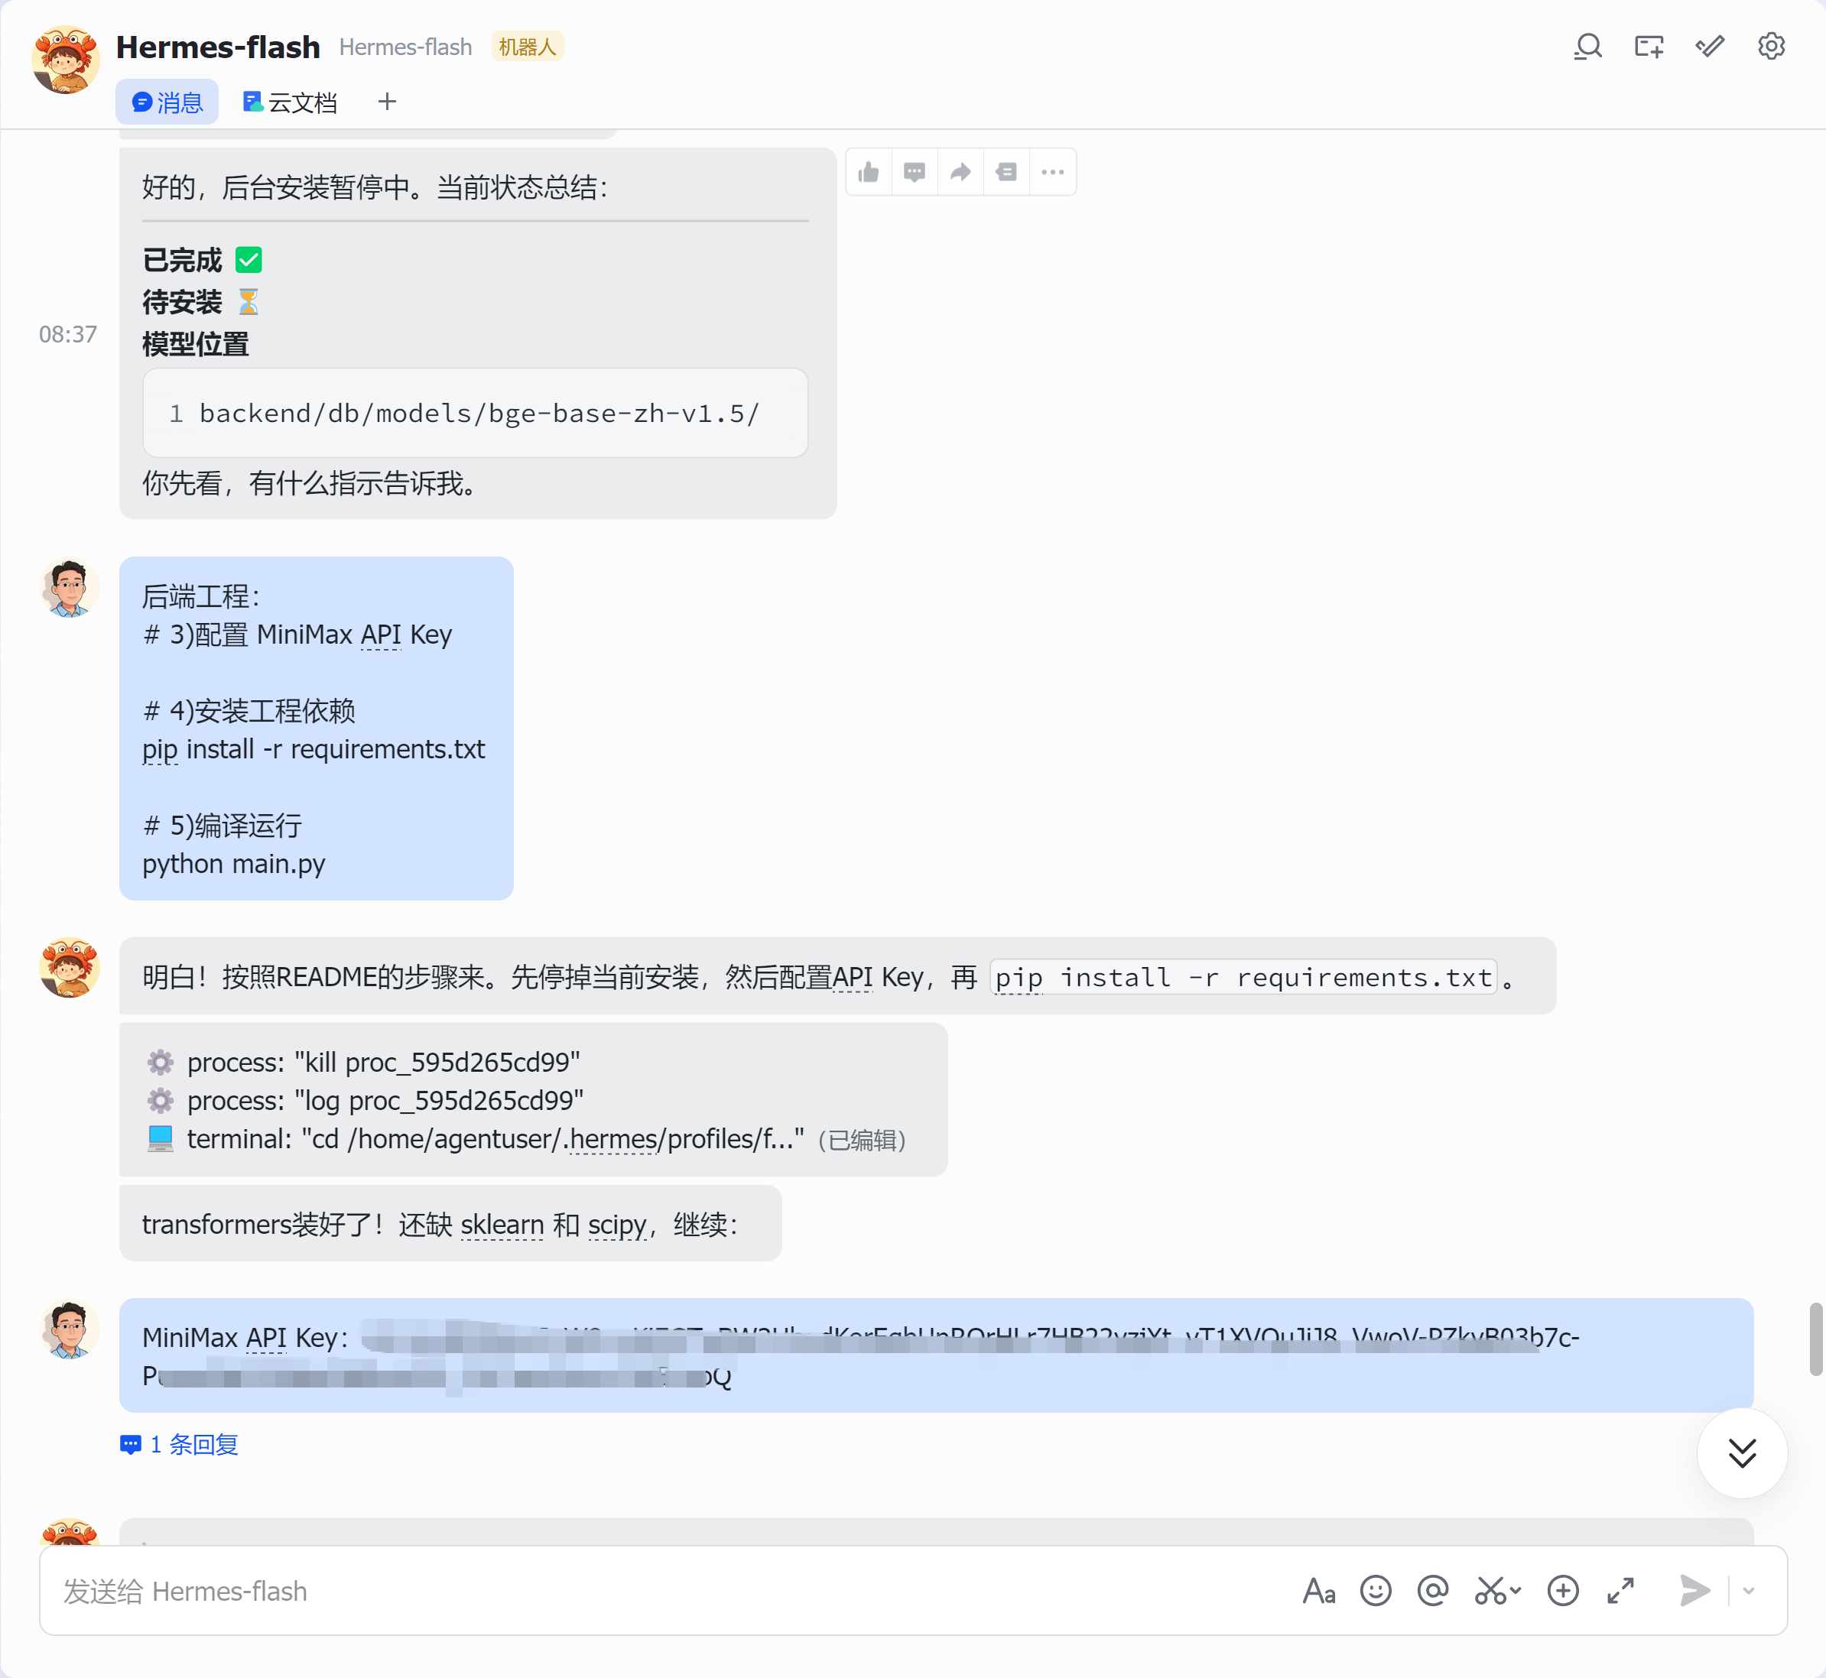Viewport: 1826px width, 1678px height.
Task: Open the 1 条回复 thread link
Action: (179, 1444)
